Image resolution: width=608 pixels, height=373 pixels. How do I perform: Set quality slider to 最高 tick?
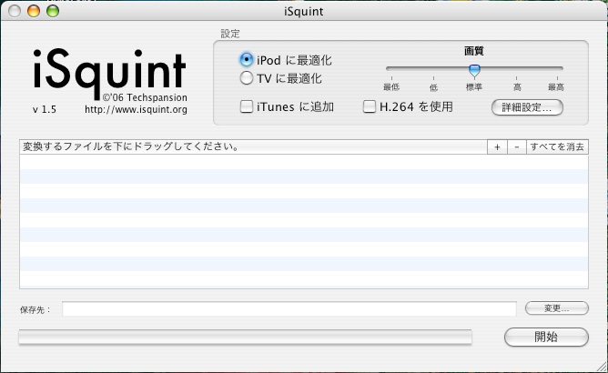tap(557, 79)
